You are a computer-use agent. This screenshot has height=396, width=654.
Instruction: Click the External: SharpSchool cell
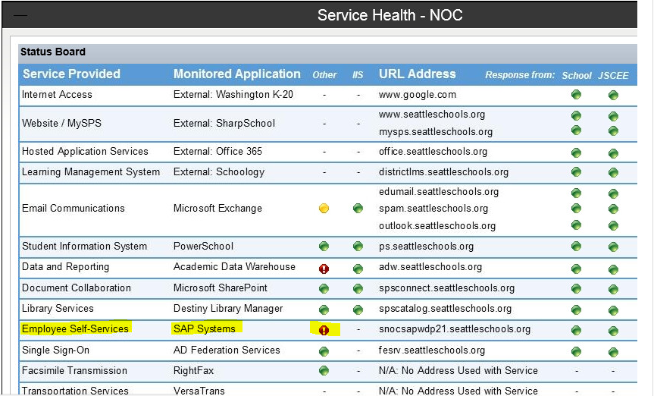tap(224, 123)
